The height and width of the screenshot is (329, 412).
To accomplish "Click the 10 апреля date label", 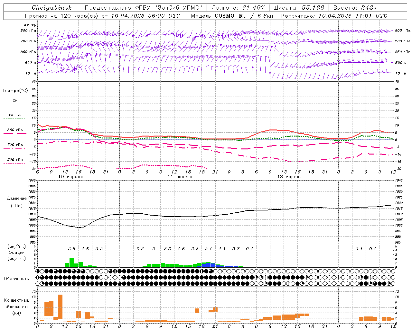I will click(70, 177).
